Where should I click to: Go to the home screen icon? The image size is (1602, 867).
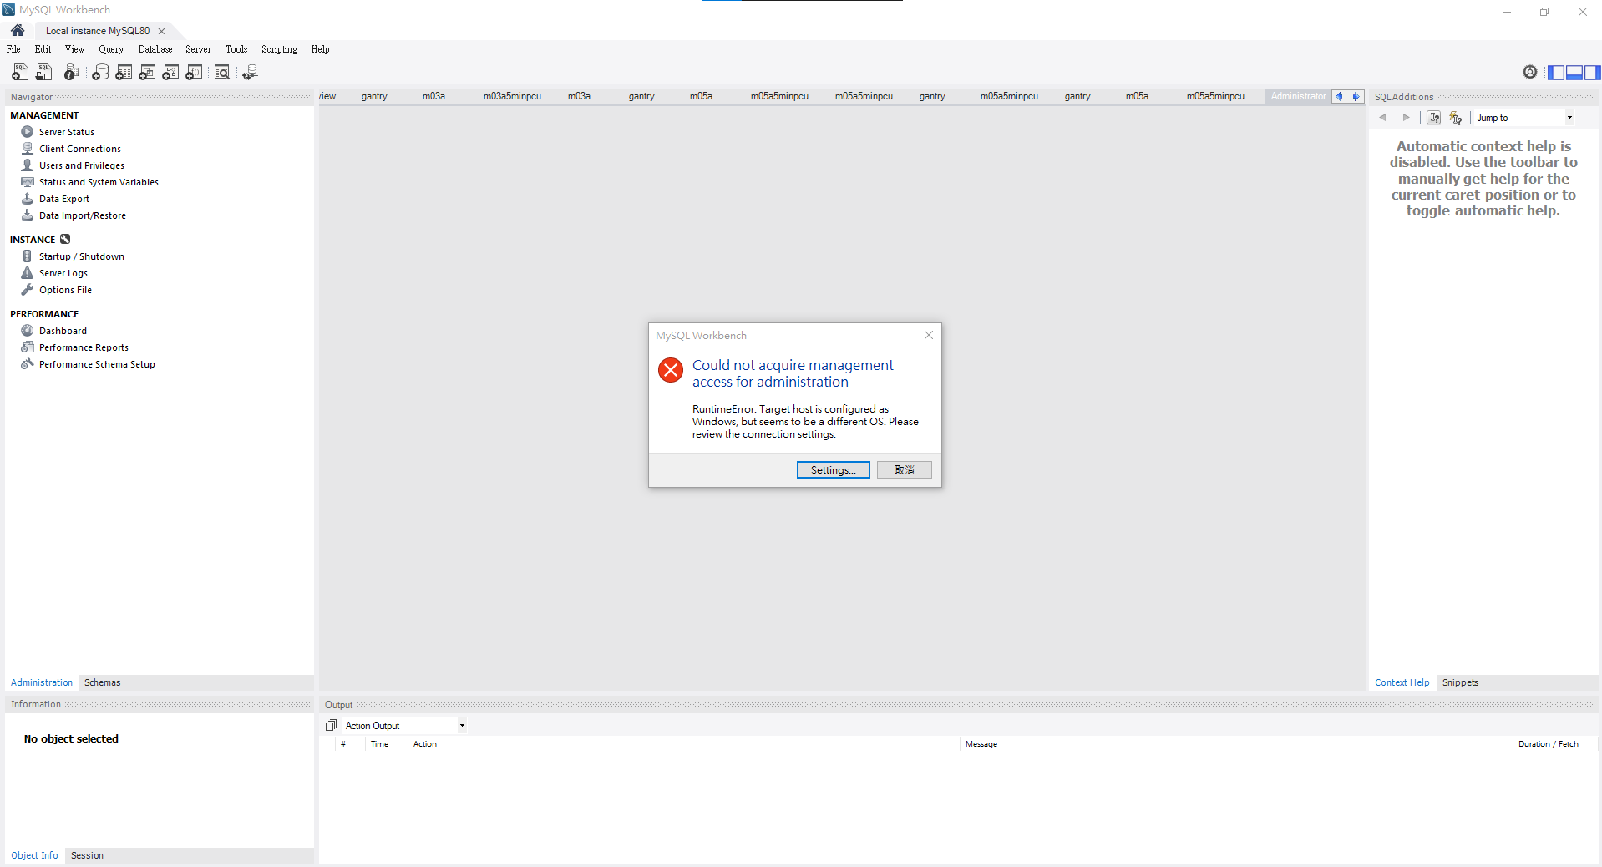(18, 30)
